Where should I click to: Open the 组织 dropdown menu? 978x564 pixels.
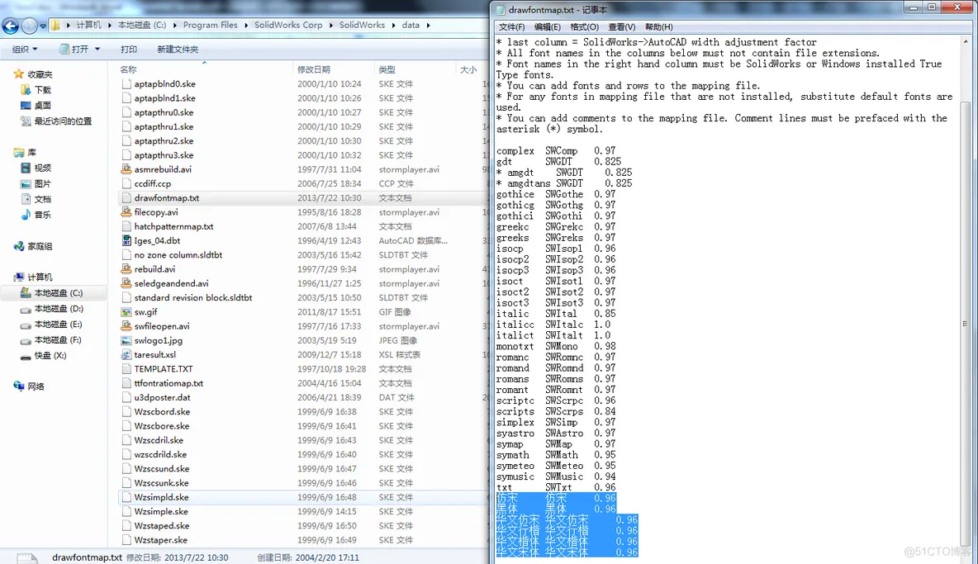[x=25, y=50]
